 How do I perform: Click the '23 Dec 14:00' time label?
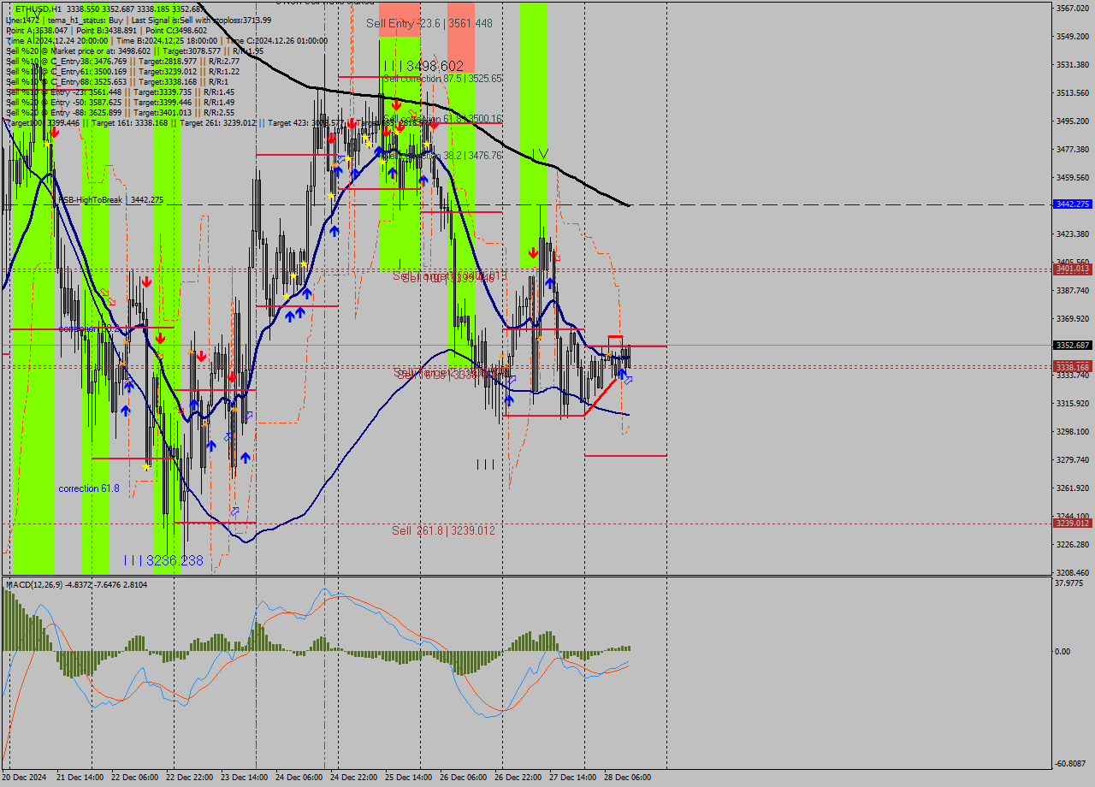click(244, 778)
